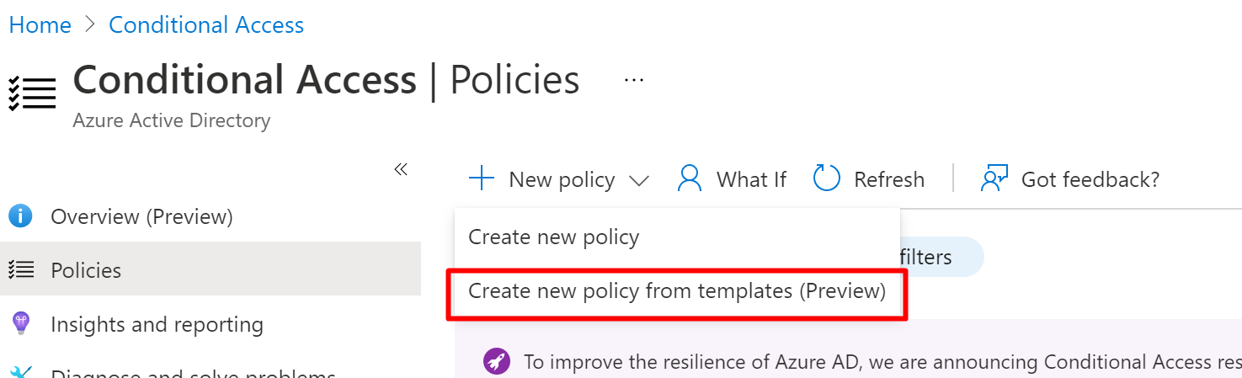Open the Conditional Access breadcrumb link
The width and height of the screenshot is (1242, 378).
click(x=206, y=25)
